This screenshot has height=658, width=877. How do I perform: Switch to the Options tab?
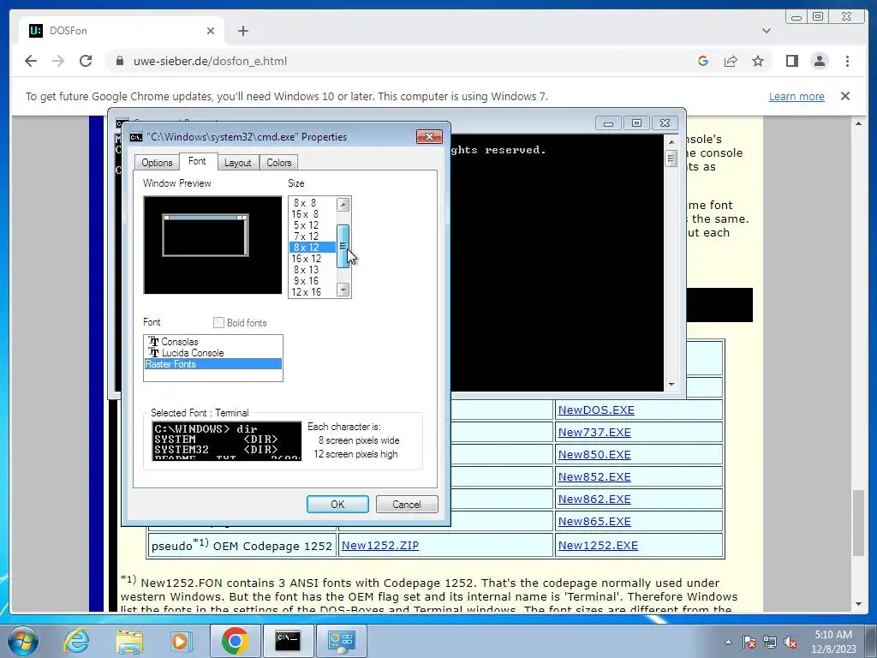tap(157, 163)
